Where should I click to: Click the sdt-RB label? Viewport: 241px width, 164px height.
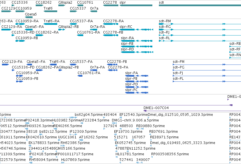pos(235,44)
